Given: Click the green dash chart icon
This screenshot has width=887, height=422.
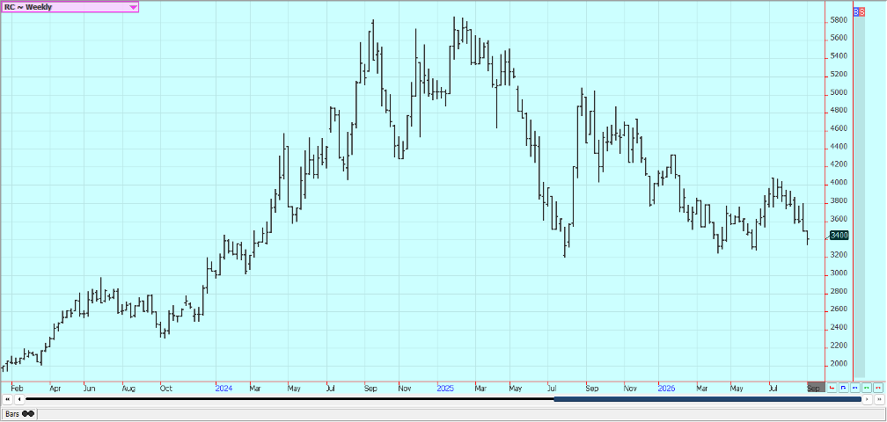Looking at the screenshot, I should point(867,388).
